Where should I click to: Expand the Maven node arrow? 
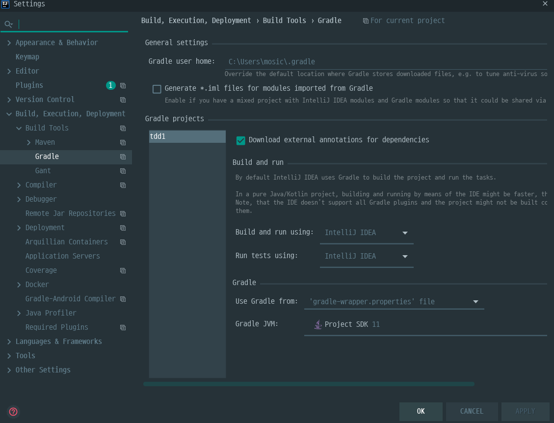click(x=29, y=142)
